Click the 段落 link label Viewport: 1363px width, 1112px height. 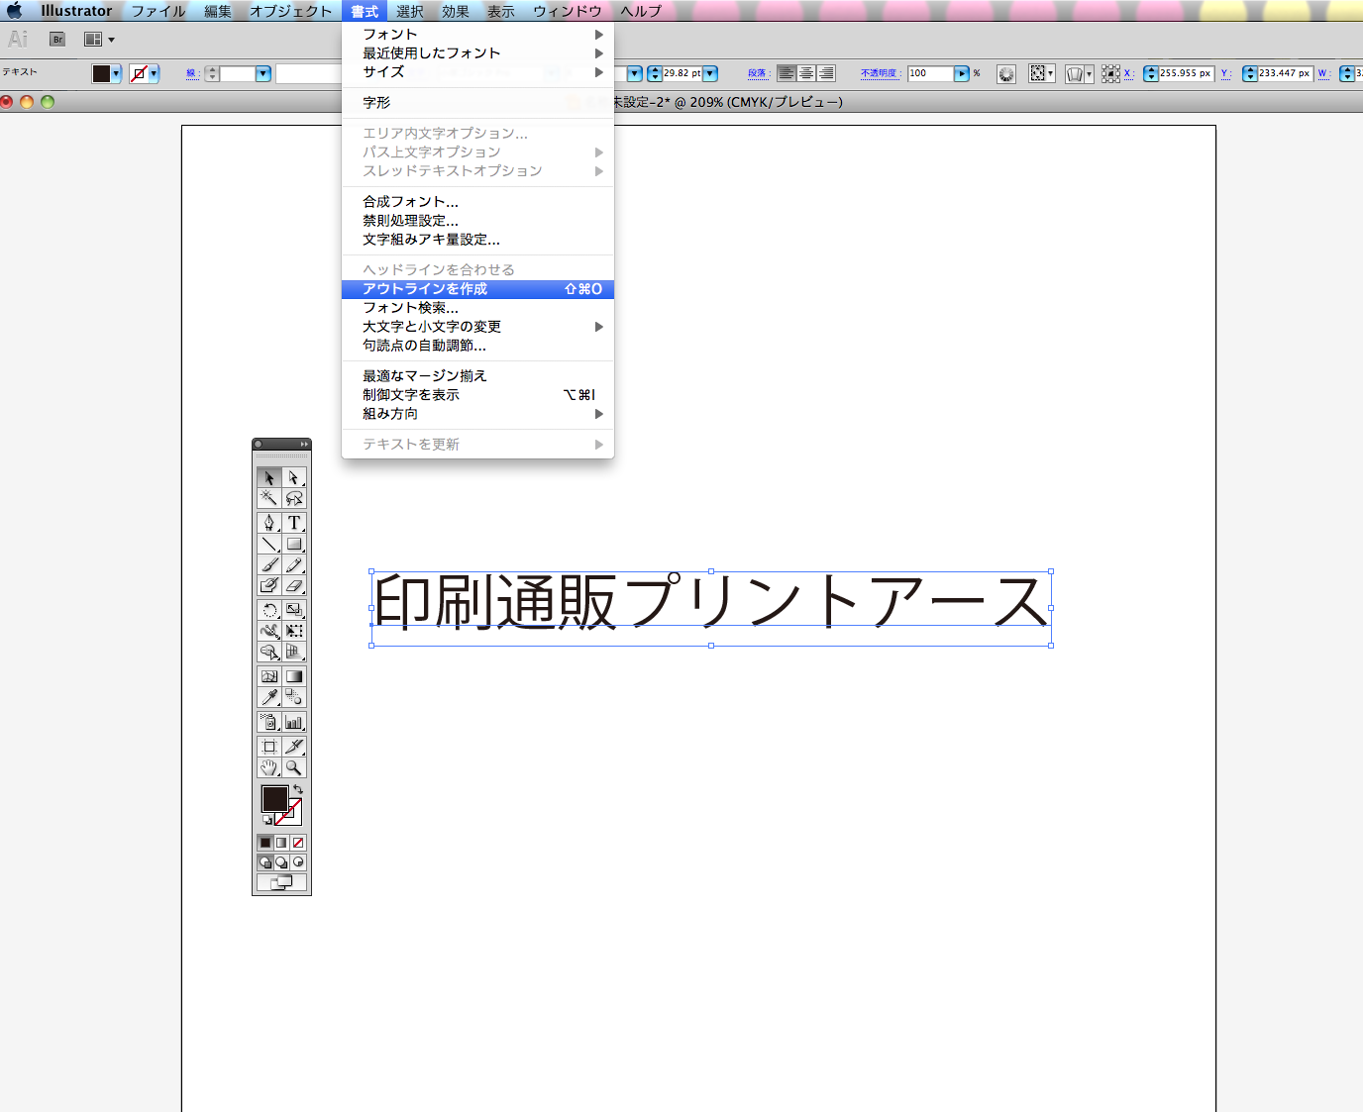tap(759, 73)
